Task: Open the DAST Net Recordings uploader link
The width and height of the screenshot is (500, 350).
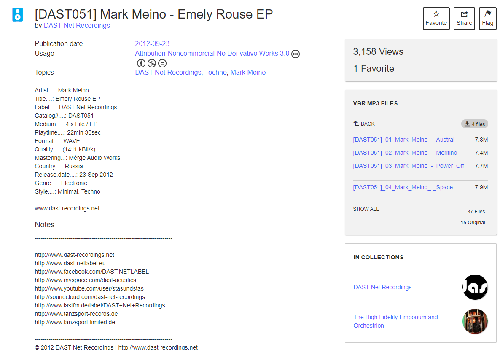Action: (77, 26)
